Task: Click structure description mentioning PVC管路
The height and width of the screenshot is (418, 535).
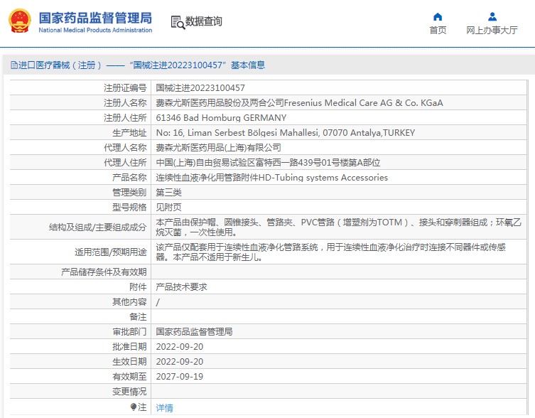Action: 338,227
